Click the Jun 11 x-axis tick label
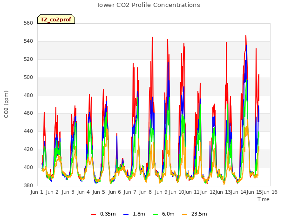298x223 pixels. tap(192, 192)
